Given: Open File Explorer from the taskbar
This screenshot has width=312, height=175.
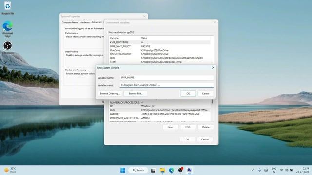Looking at the screenshot, I should click(x=162, y=170).
